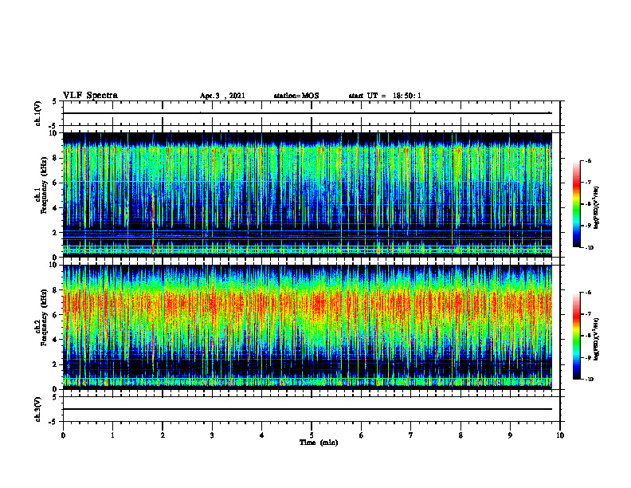Click the "-6" label on ch.1 color bar

[588, 160]
